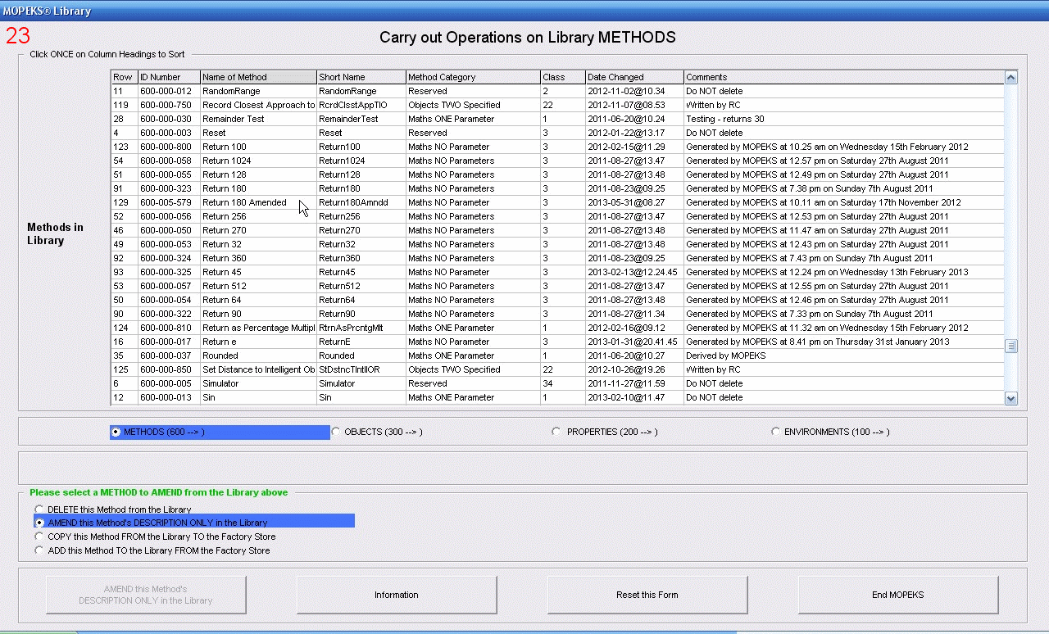Click ID number 600-005-579
This screenshot has width=1049, height=634.
(x=166, y=202)
